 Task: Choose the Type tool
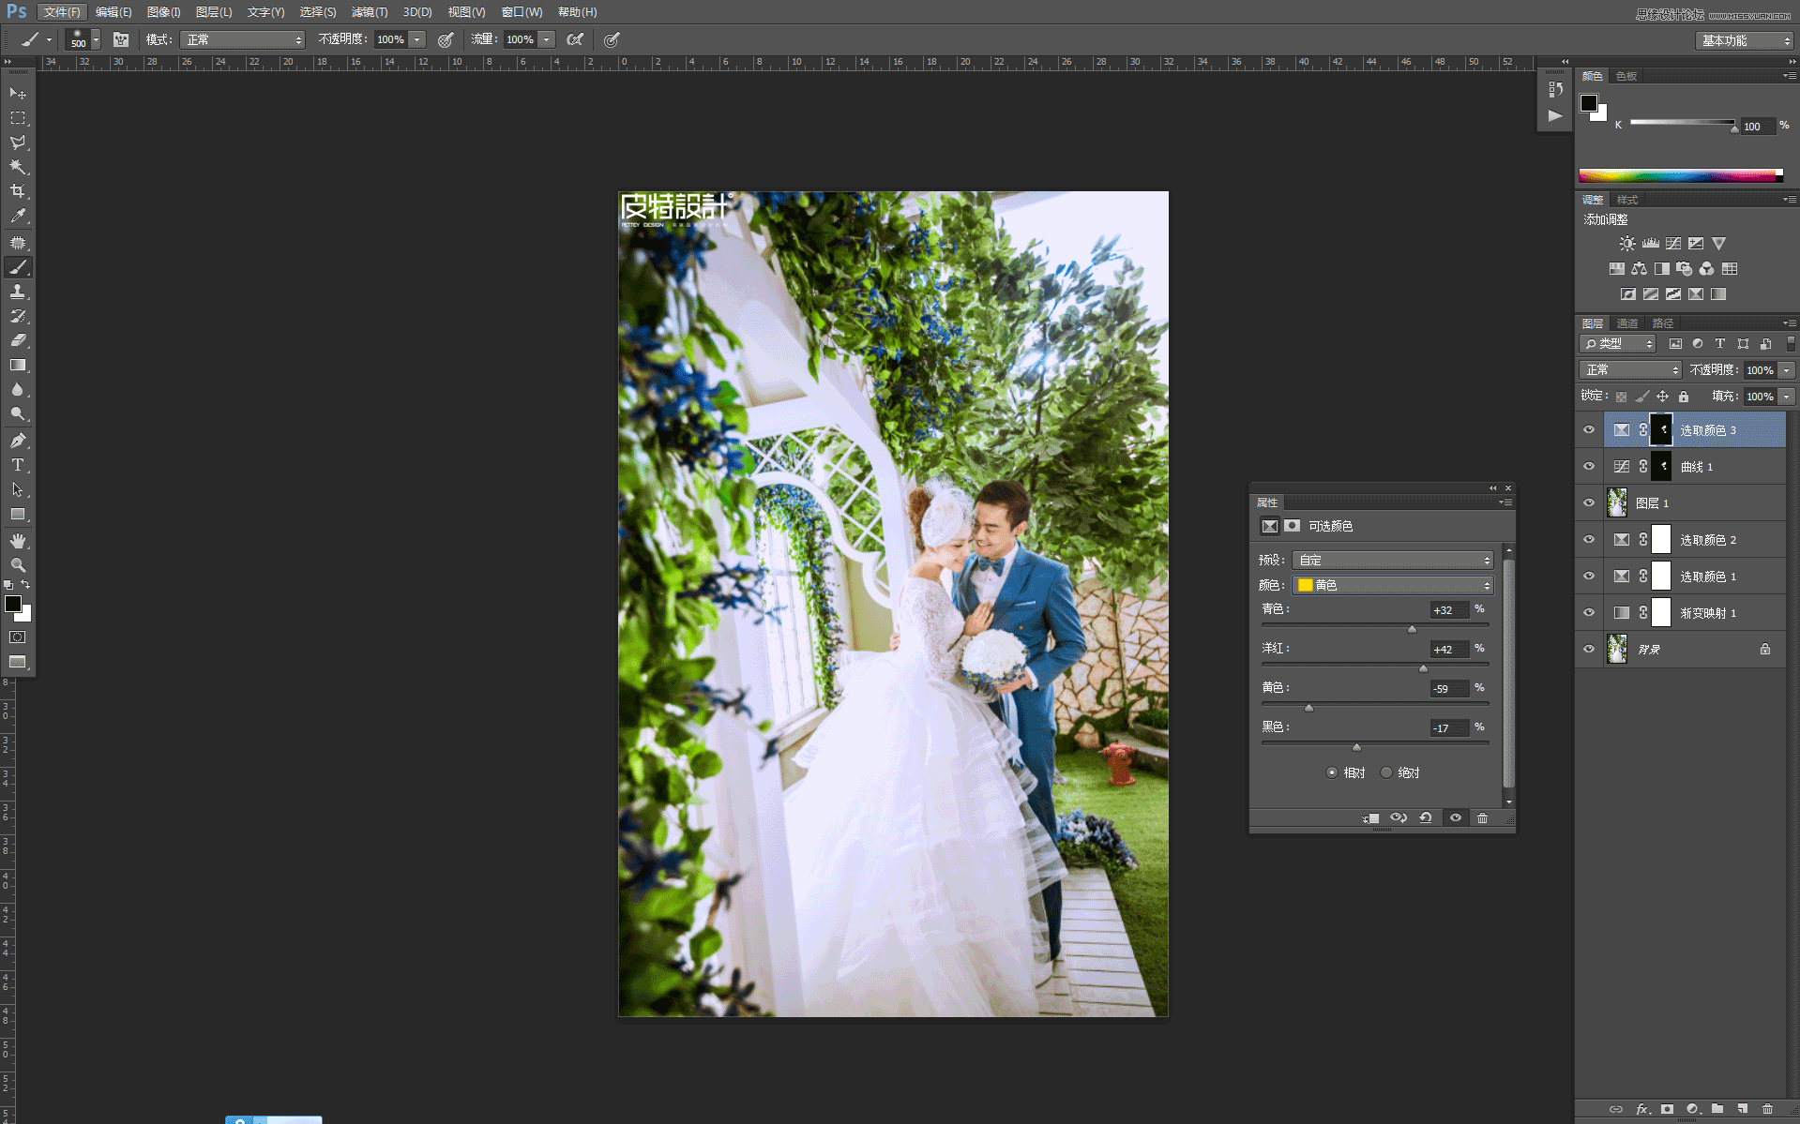pyautogui.click(x=17, y=464)
